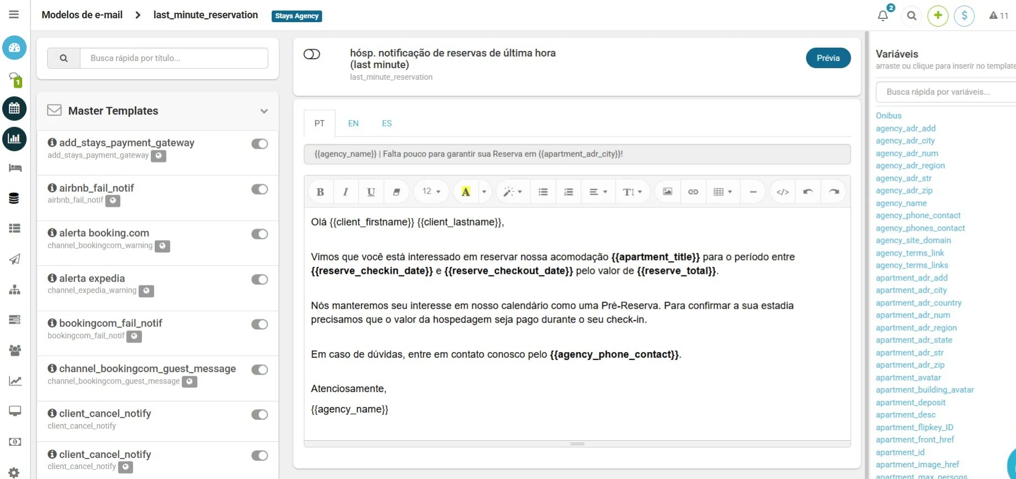Image resolution: width=1016 pixels, height=479 pixels.
Task: Insert a picture via image icon
Action: [x=668, y=192]
